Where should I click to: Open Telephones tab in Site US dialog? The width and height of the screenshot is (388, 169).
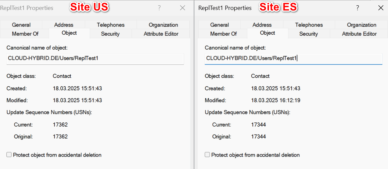[111, 25]
